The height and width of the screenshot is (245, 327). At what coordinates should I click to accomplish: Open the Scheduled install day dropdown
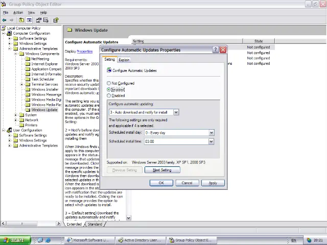point(212,133)
